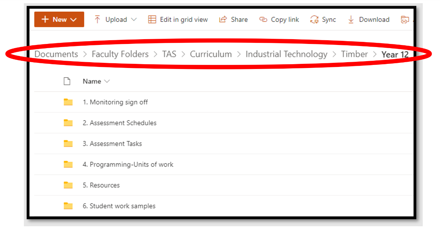Open folder 3. Assessment Tasks
Image resolution: width=440 pixels, height=229 pixels.
click(112, 144)
